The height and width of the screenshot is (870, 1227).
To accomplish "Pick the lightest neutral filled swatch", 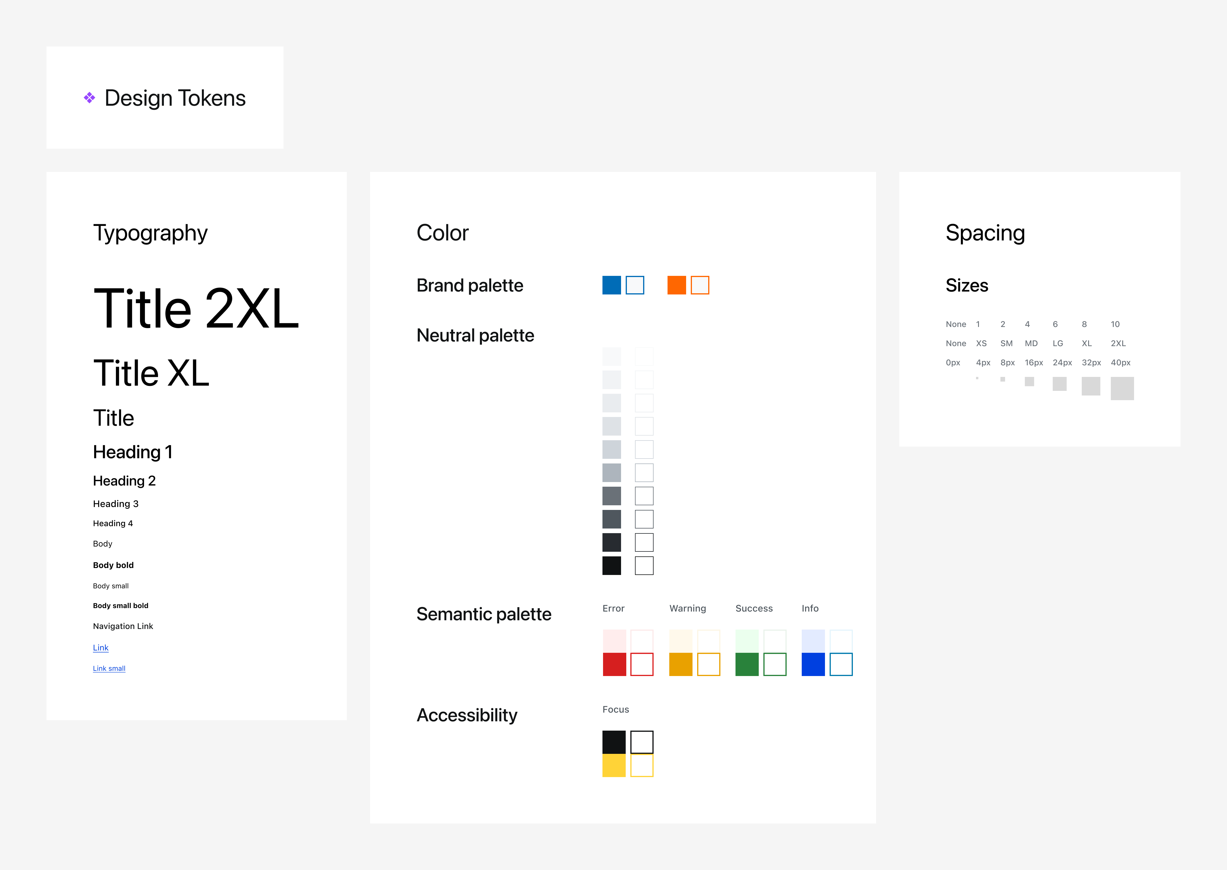I will tap(612, 357).
